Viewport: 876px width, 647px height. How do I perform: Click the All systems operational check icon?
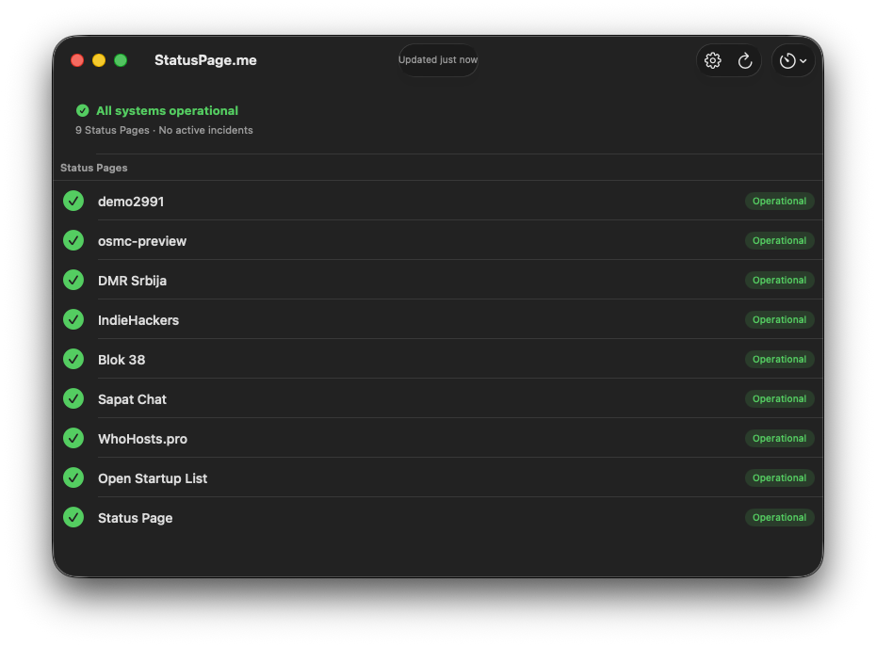(x=82, y=110)
